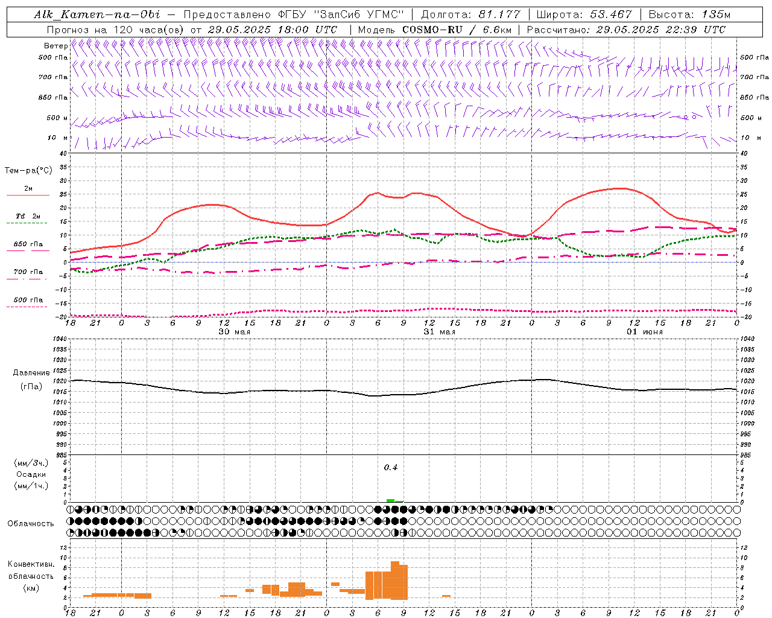Viewport: 772px width, 618px height.
Task: Click the model name COSMO-RU / 6.6км
Action: (x=457, y=30)
